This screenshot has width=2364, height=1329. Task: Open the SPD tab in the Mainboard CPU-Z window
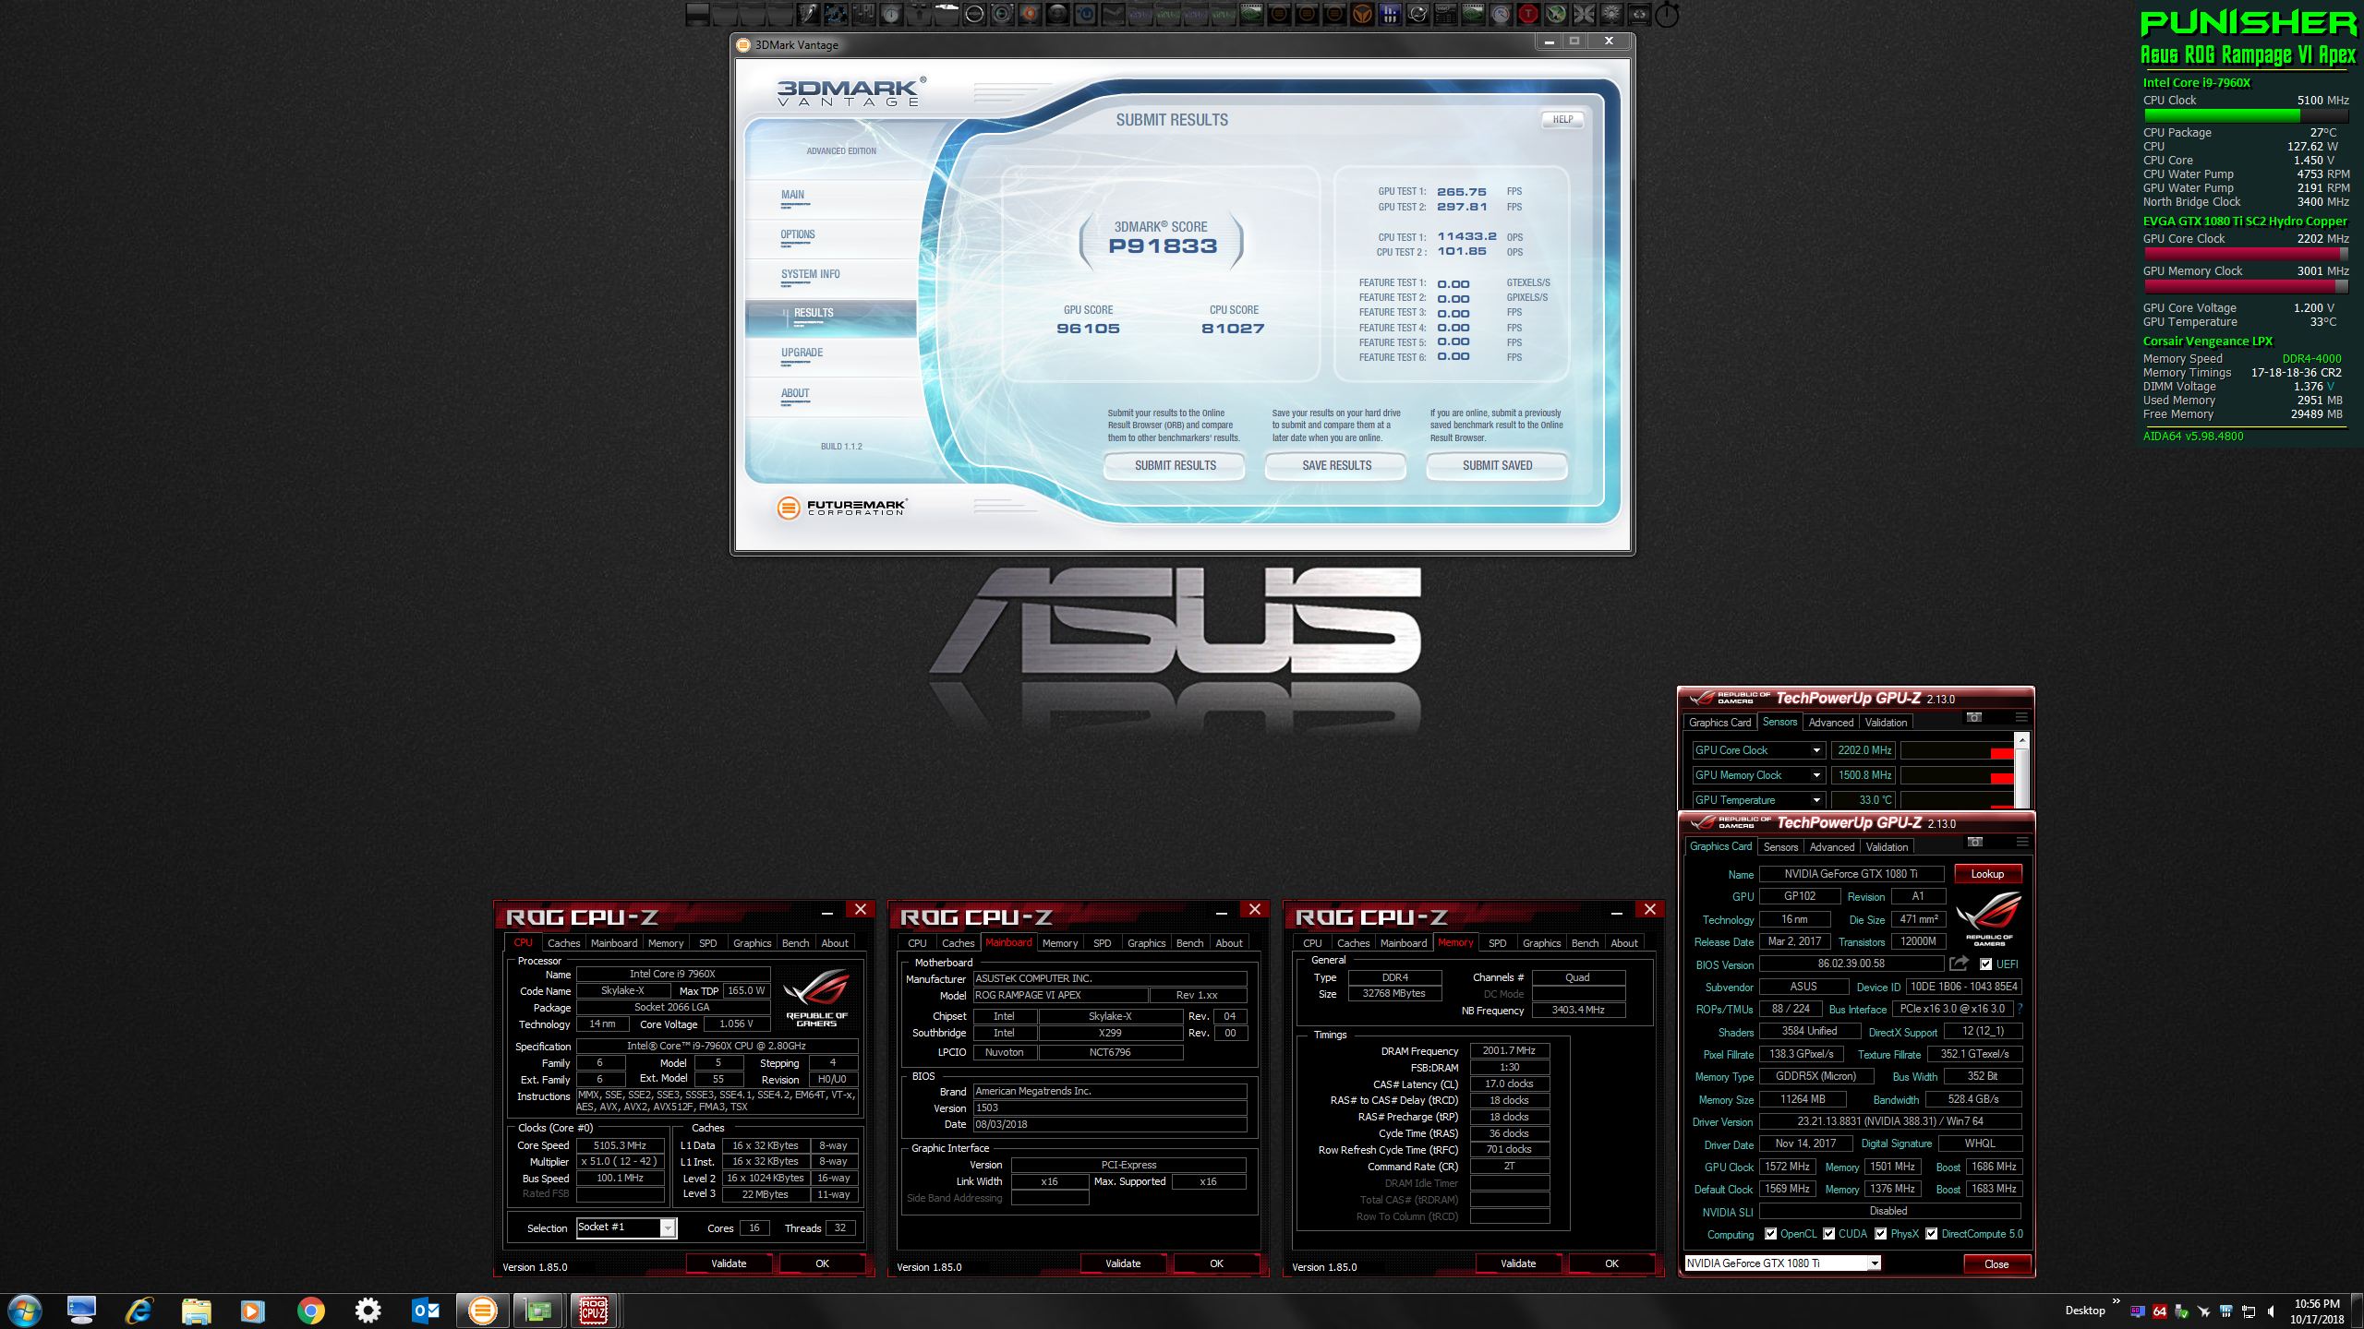1102,943
